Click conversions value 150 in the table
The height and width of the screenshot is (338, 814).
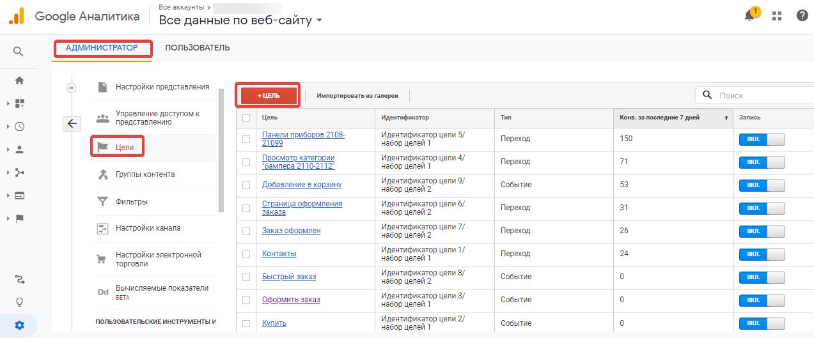tap(626, 139)
